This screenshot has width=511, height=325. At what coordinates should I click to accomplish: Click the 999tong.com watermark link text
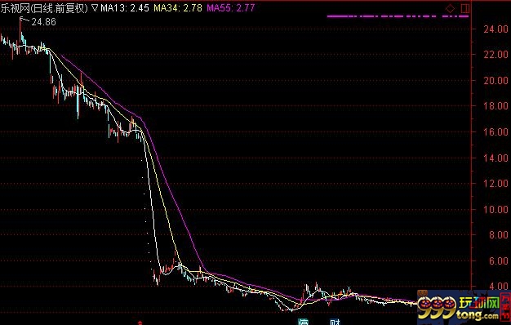[478, 315]
